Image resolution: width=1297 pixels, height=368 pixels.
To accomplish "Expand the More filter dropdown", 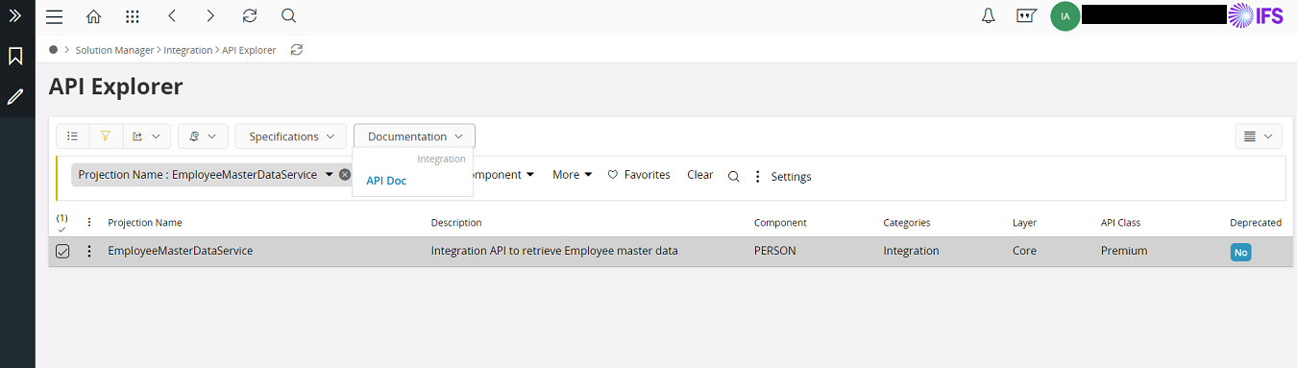I will click(x=572, y=175).
